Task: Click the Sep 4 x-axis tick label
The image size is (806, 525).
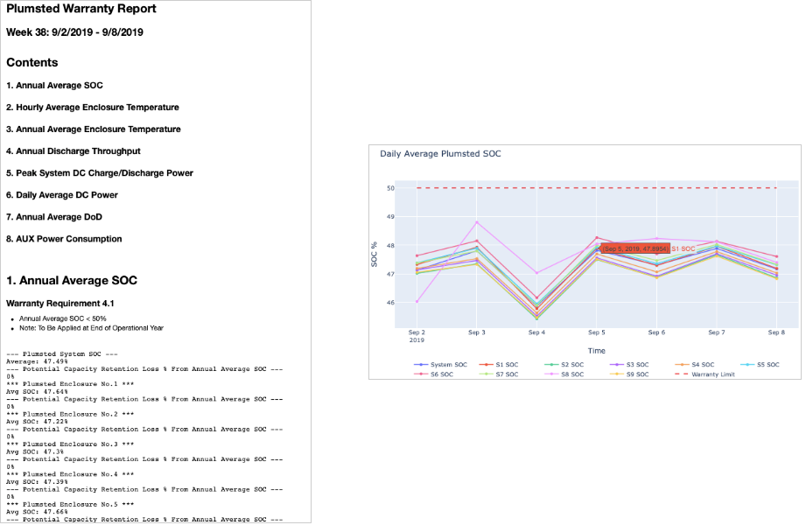Action: 536,332
